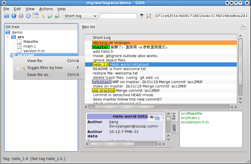Choose Save file as... from context menu

(x=39, y=75)
